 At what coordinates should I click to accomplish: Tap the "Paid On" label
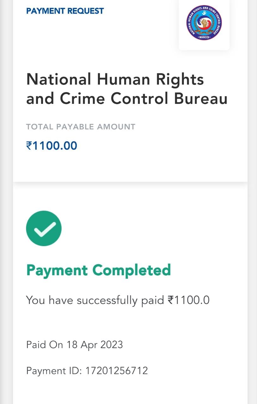click(x=45, y=344)
